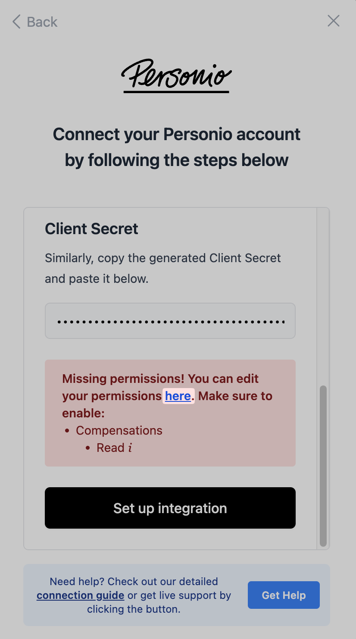The height and width of the screenshot is (639, 356).
Task: Click the 'Need help?' banner text
Action: pyautogui.click(x=134, y=595)
